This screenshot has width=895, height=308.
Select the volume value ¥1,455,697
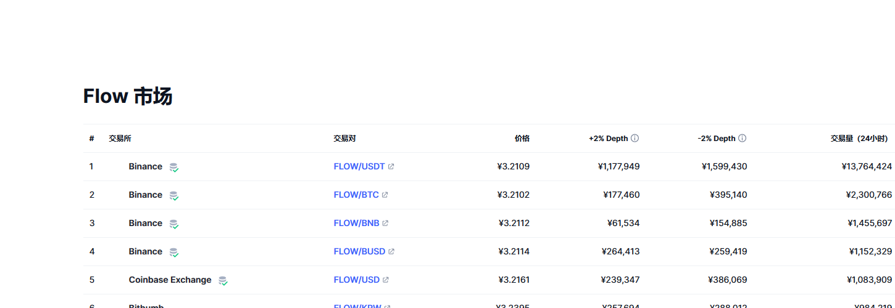point(870,223)
